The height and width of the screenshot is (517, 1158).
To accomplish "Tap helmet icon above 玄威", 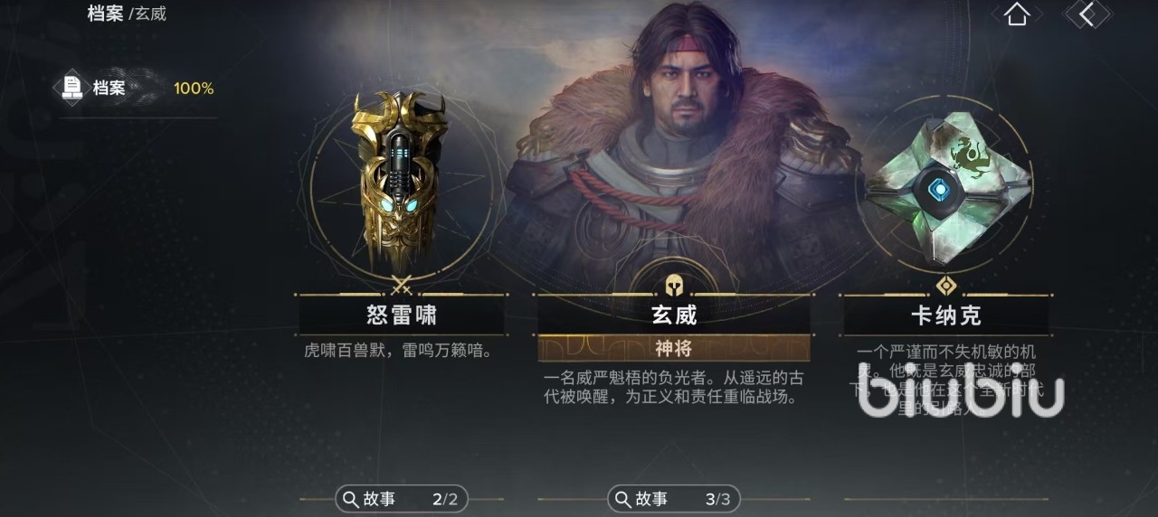I will 674,286.
